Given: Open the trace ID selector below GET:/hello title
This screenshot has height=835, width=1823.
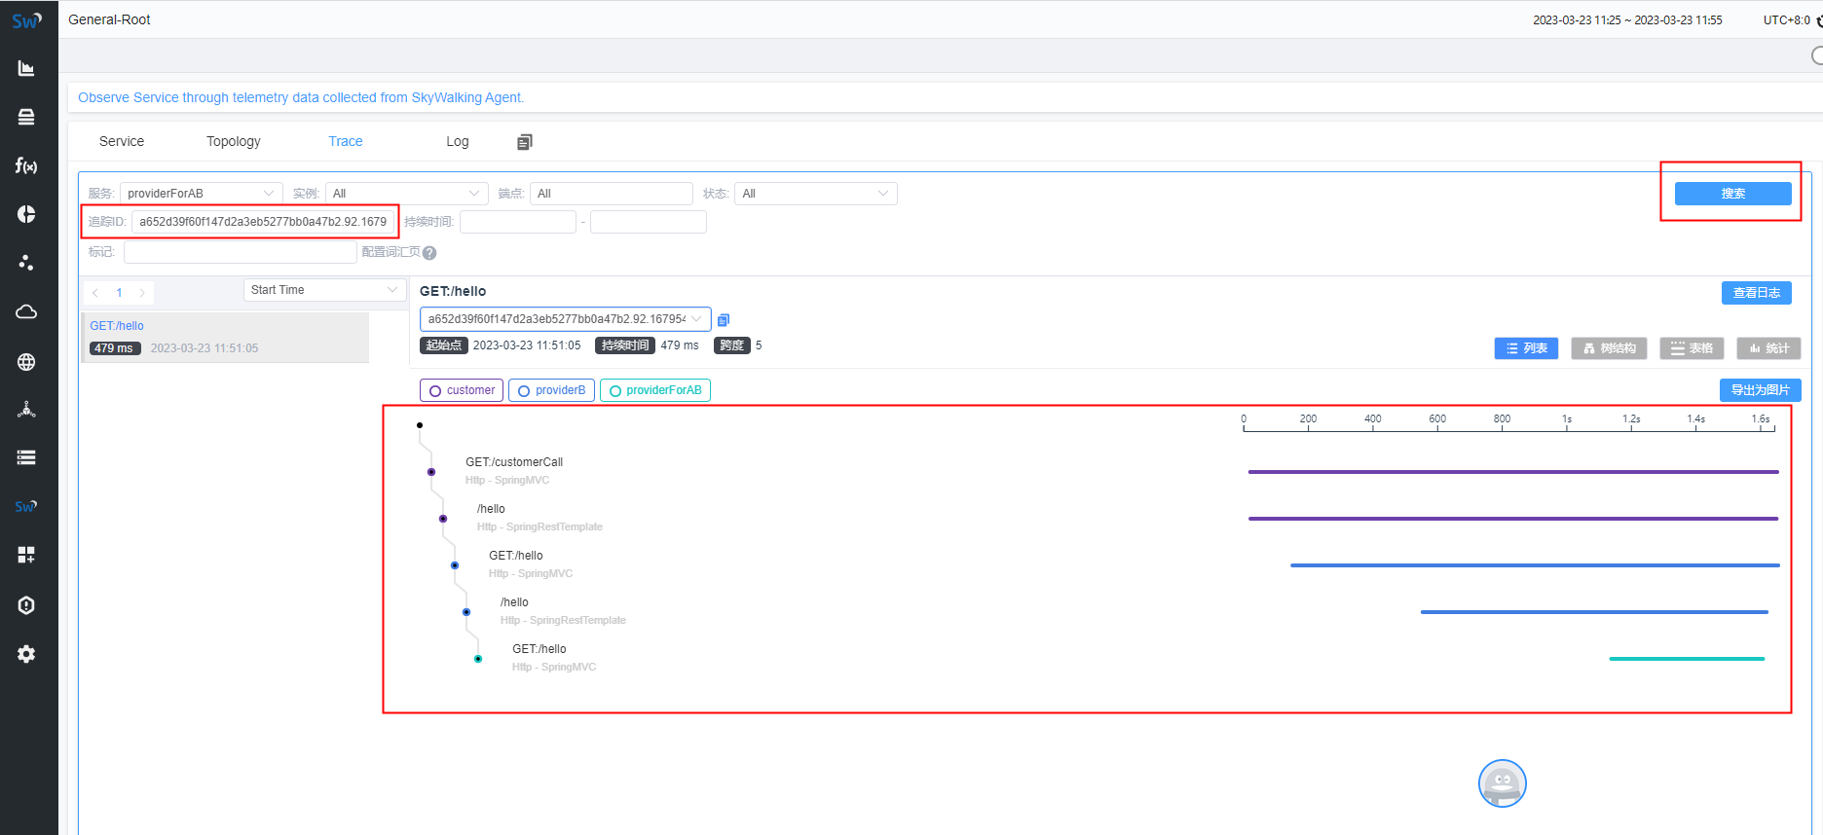Looking at the screenshot, I should pos(566,319).
